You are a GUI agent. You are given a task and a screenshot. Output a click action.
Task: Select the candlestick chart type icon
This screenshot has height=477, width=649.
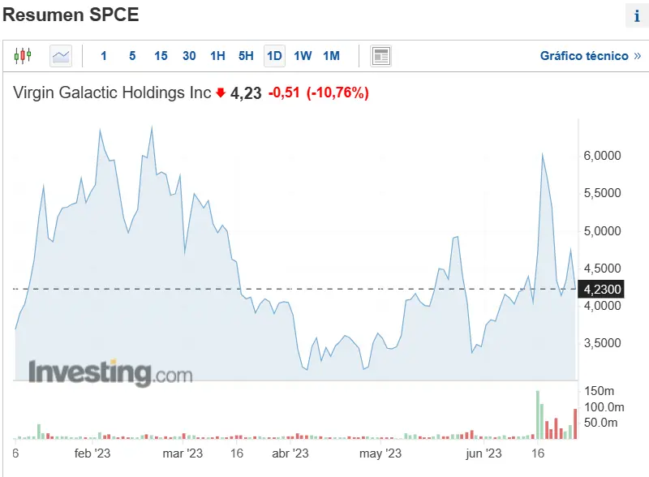[x=23, y=56]
